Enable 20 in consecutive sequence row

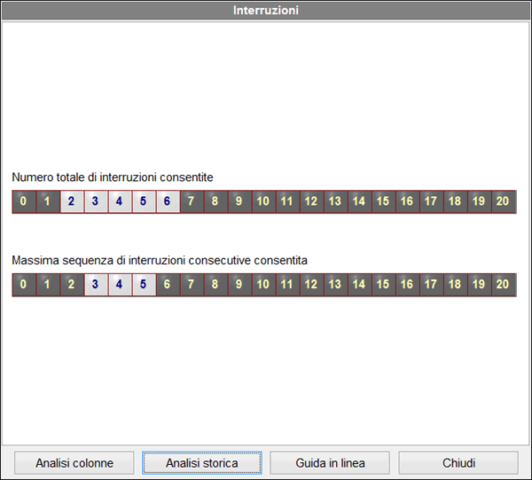click(503, 285)
